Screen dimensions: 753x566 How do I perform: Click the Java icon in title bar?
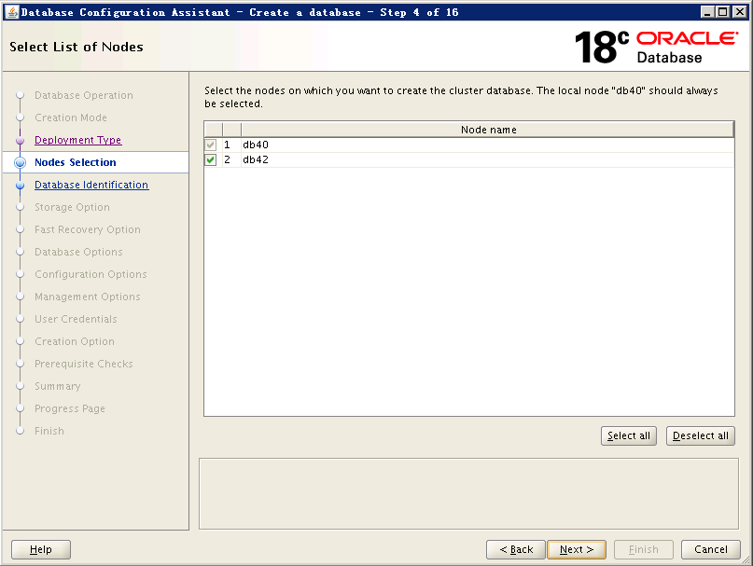(x=12, y=12)
